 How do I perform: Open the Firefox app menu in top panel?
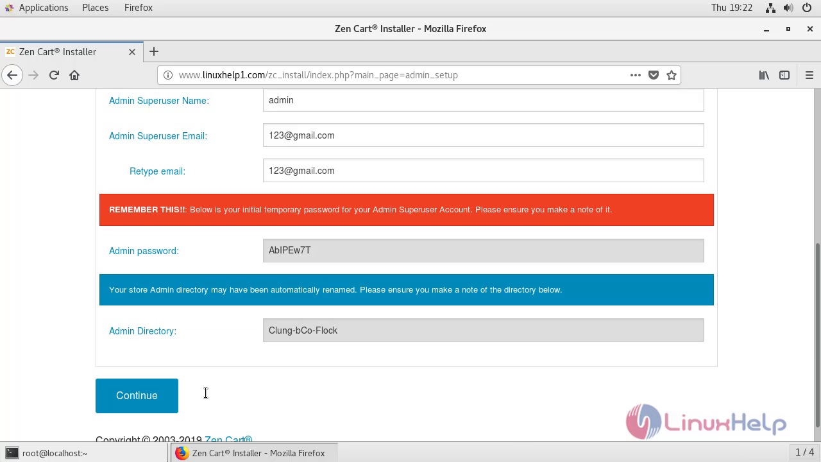[x=139, y=8]
